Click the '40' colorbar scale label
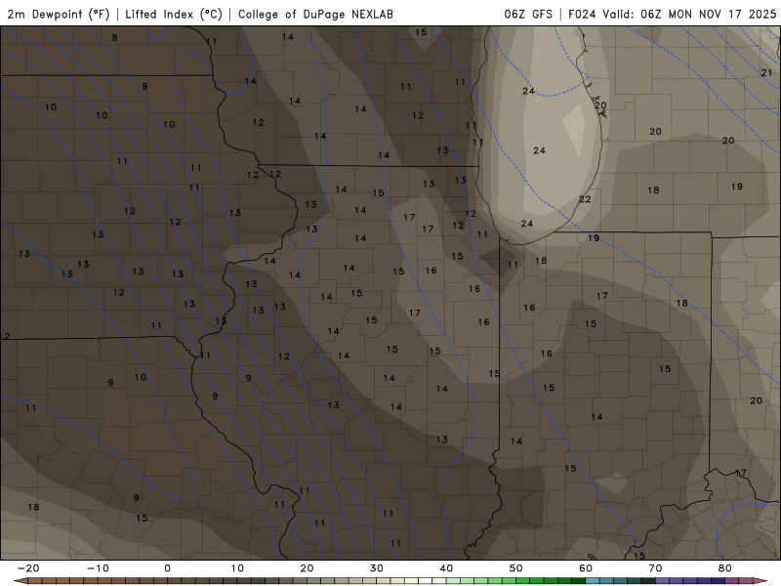781x586 pixels. coord(446,568)
